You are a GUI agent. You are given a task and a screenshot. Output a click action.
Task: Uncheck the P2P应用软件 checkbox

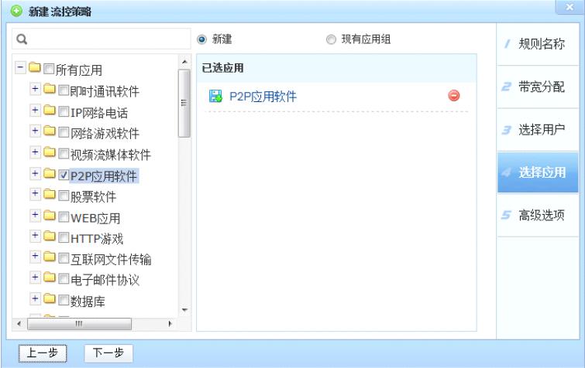point(64,175)
